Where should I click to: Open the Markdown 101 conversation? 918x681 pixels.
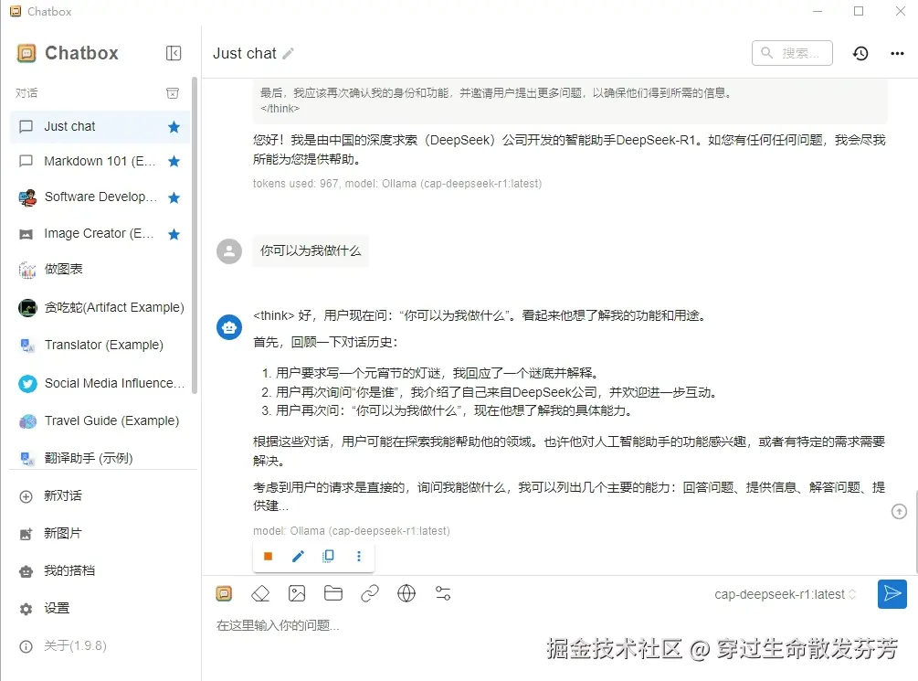100,161
